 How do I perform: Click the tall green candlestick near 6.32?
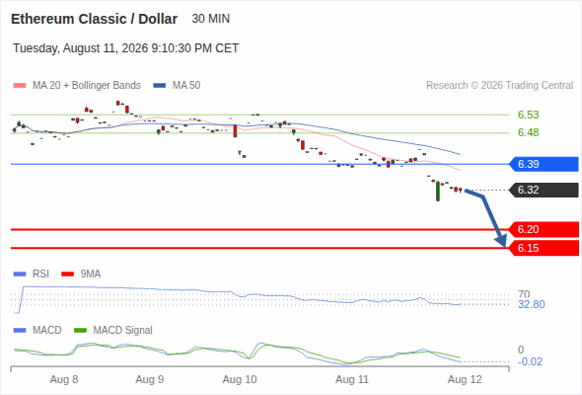pos(438,192)
